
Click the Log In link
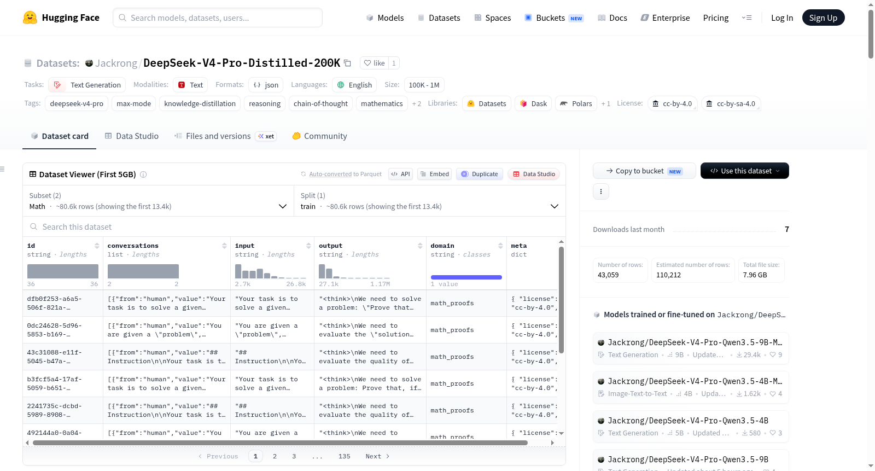[x=782, y=18]
